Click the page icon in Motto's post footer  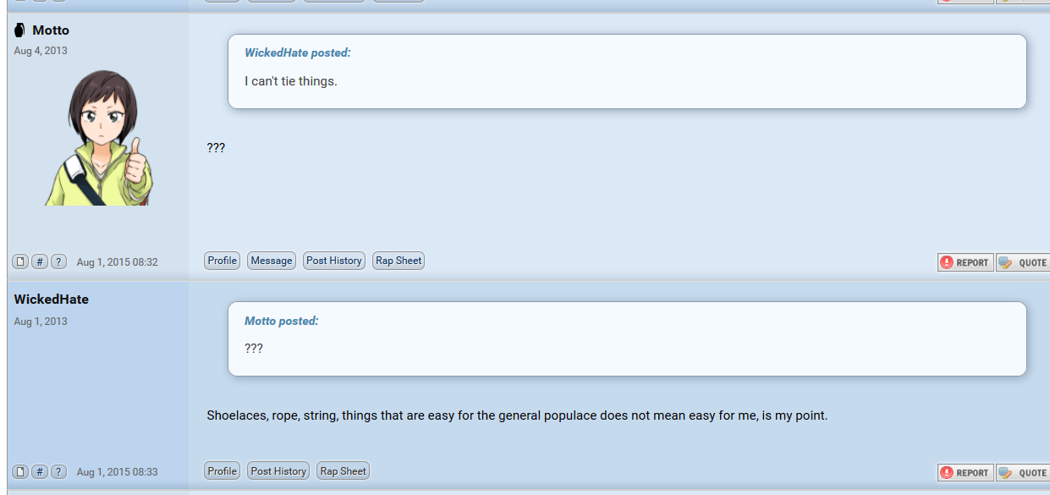coord(20,261)
